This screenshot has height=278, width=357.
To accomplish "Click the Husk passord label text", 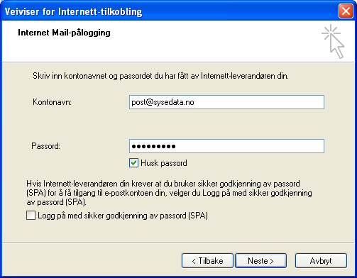I will click(164, 163).
